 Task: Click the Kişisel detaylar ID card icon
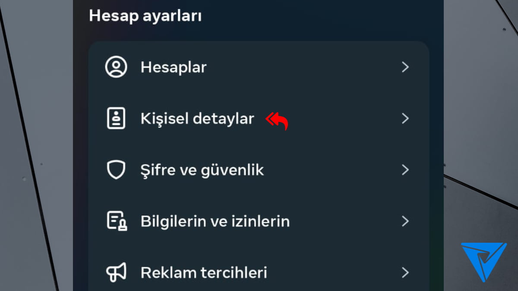point(116,119)
